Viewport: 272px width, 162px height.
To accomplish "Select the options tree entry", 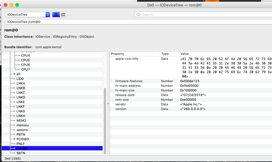I will (x=22, y=130).
